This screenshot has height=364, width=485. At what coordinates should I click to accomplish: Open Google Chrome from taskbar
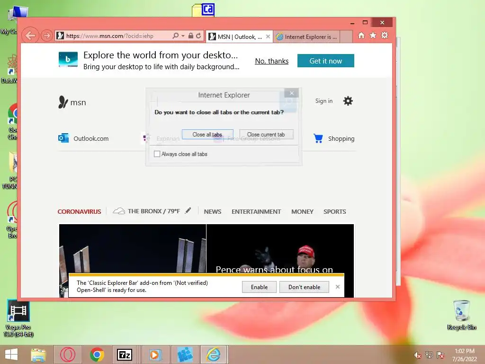tap(97, 355)
